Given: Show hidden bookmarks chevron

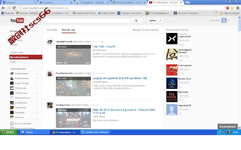Looking at the screenshot, I should pos(216,13).
